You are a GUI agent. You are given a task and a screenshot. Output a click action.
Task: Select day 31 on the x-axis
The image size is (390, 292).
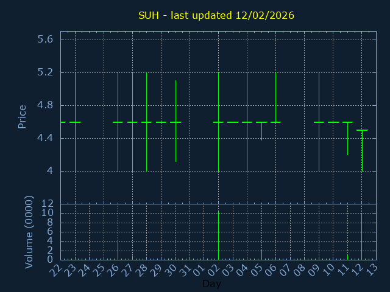[185, 271]
